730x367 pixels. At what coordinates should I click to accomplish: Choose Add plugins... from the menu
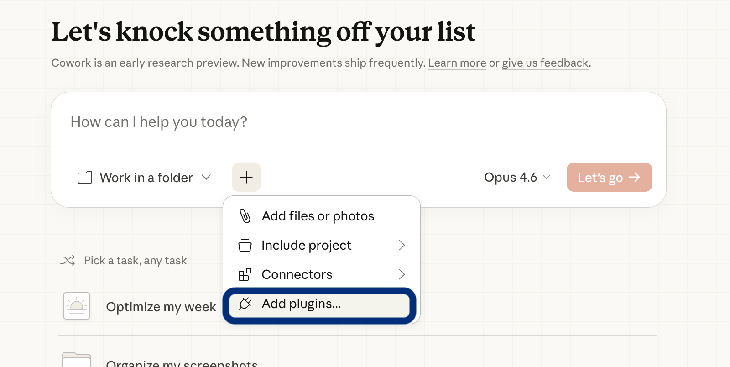pyautogui.click(x=301, y=304)
